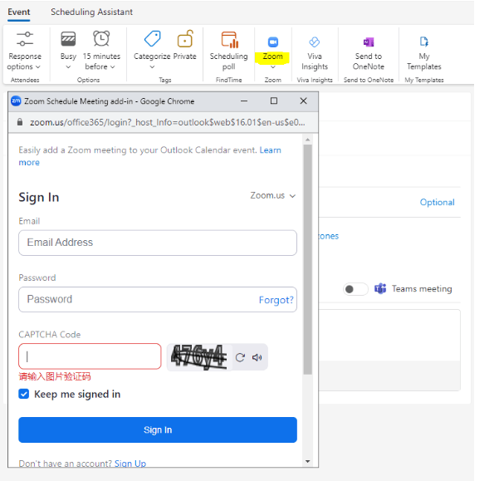Click the Zoom favicon in the popup title bar
Viewport: 494px width, 481px height.
16,101
